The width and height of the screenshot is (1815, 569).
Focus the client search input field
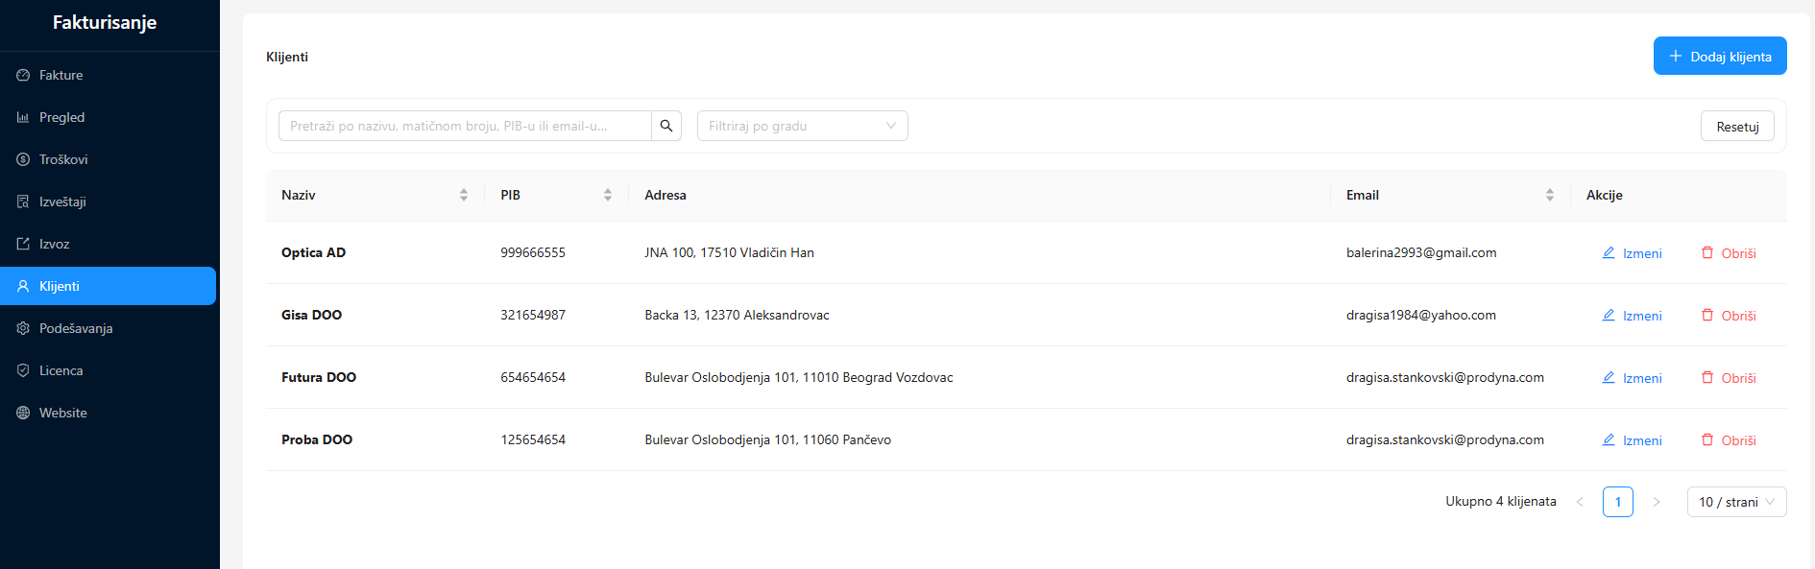(x=465, y=126)
